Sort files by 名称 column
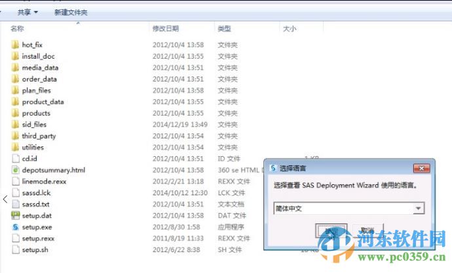 [x=17, y=29]
